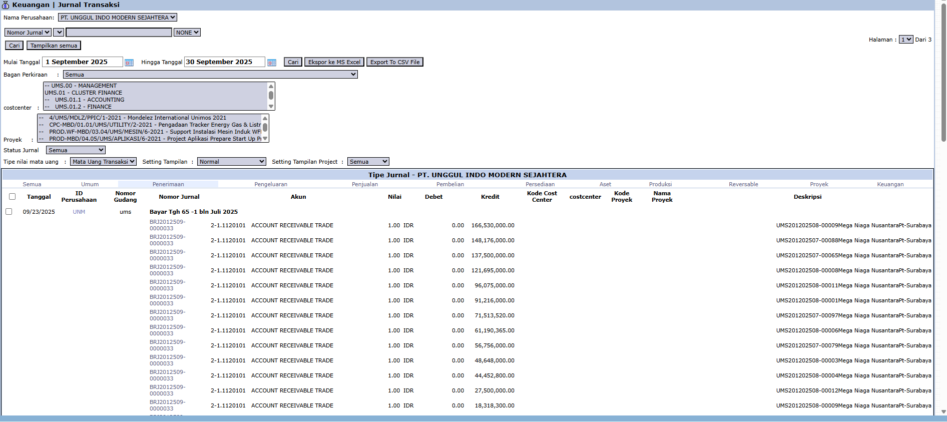947x422 pixels.
Task: Open the Hingga Tanggal calendar picker icon
Action: pyautogui.click(x=272, y=63)
